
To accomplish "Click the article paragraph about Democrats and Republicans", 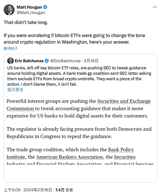I will 79,133.
